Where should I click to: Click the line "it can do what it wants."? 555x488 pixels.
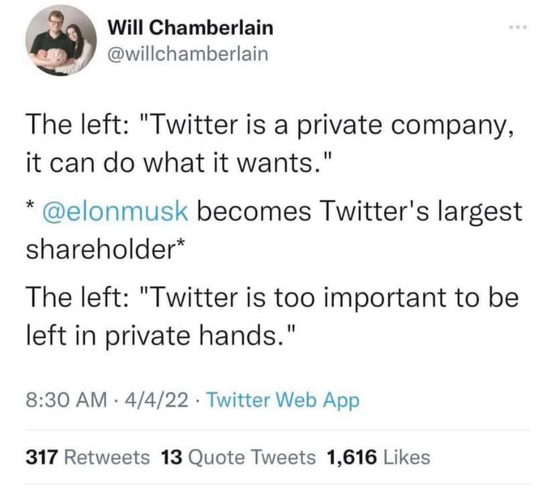(x=179, y=163)
